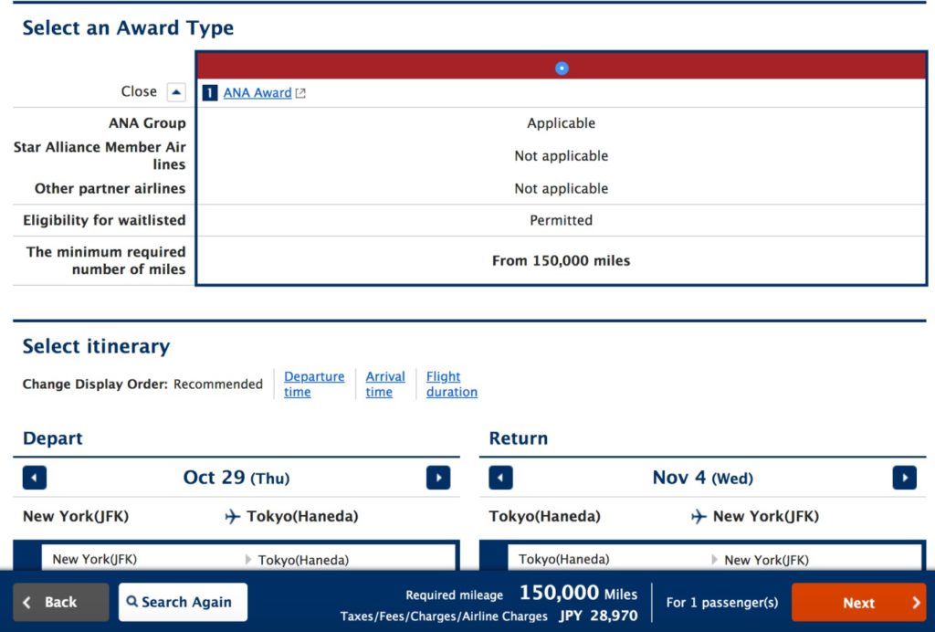Image resolution: width=935 pixels, height=632 pixels.
Task: Click the 'Eligibility for waitlisted' row label
Action: [x=104, y=220]
